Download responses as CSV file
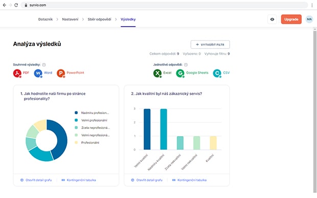 click(221, 73)
